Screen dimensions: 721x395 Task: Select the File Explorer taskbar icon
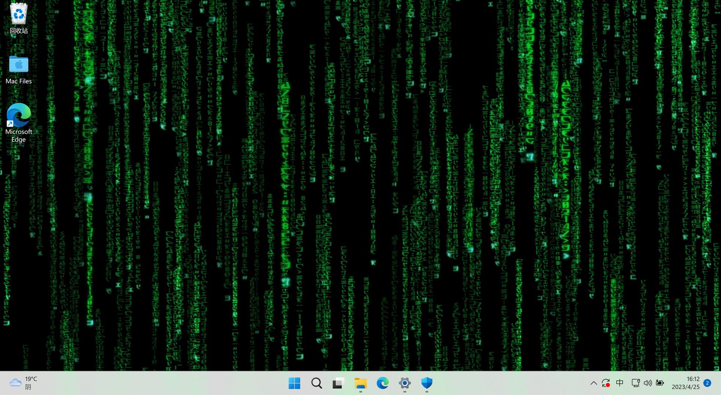coord(360,383)
